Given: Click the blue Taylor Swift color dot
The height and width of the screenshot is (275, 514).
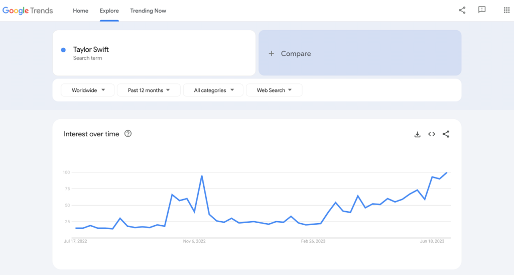Looking at the screenshot, I should pos(63,50).
